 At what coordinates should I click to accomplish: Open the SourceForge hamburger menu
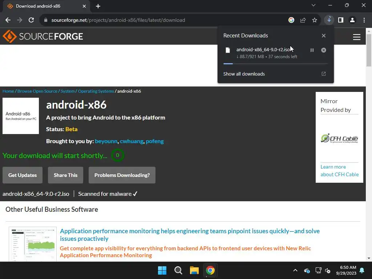pos(357,37)
